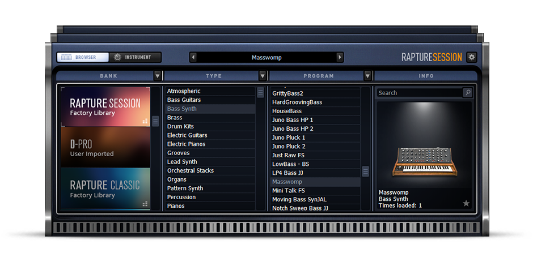
Task: Click the virtual keyboard strip
Action: pyautogui.click(x=267, y=228)
